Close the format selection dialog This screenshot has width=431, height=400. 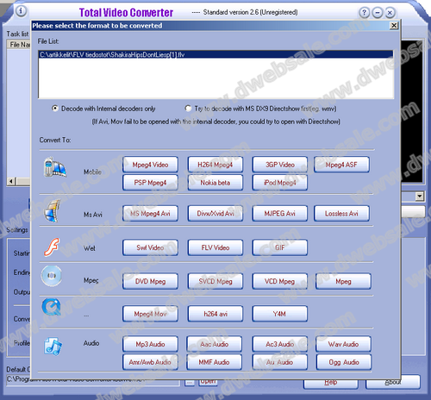click(x=394, y=26)
